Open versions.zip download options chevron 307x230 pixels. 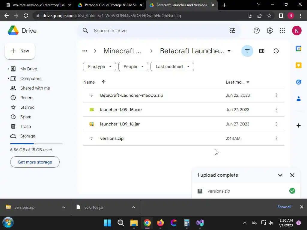64,207
